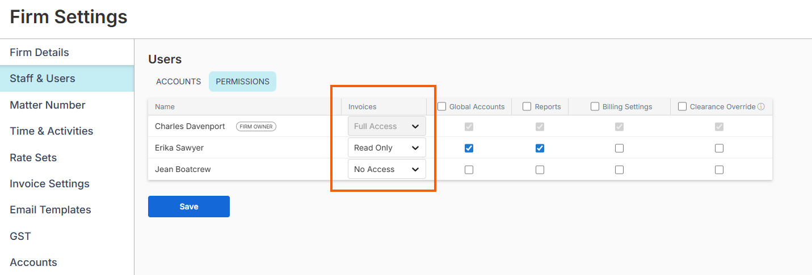812x275 pixels.
Task: Toggle the Global Accounts header checkbox
Action: [x=441, y=106]
